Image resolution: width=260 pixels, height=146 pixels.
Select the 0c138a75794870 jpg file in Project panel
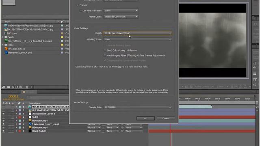pos(31,30)
